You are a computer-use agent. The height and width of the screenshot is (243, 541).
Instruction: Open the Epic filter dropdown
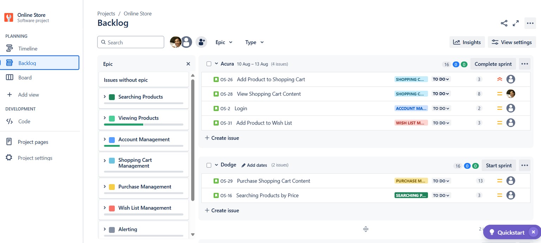pos(224,42)
